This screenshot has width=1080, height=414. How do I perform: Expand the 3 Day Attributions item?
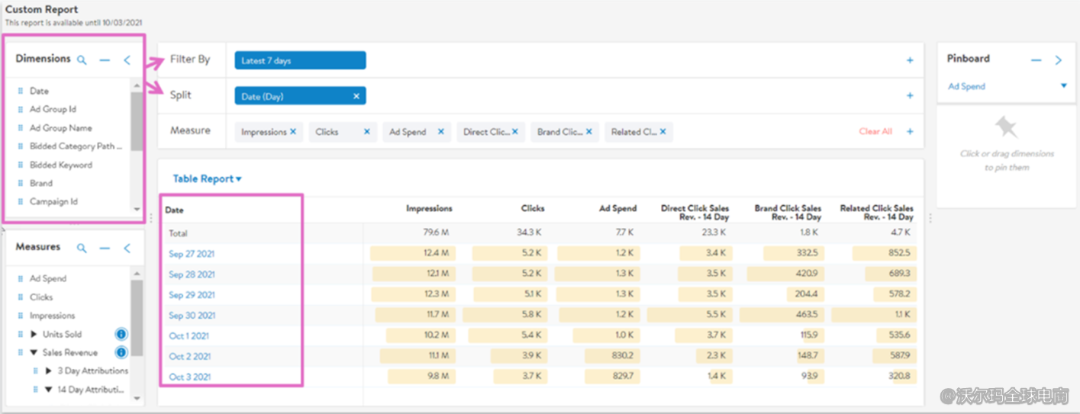tap(49, 371)
